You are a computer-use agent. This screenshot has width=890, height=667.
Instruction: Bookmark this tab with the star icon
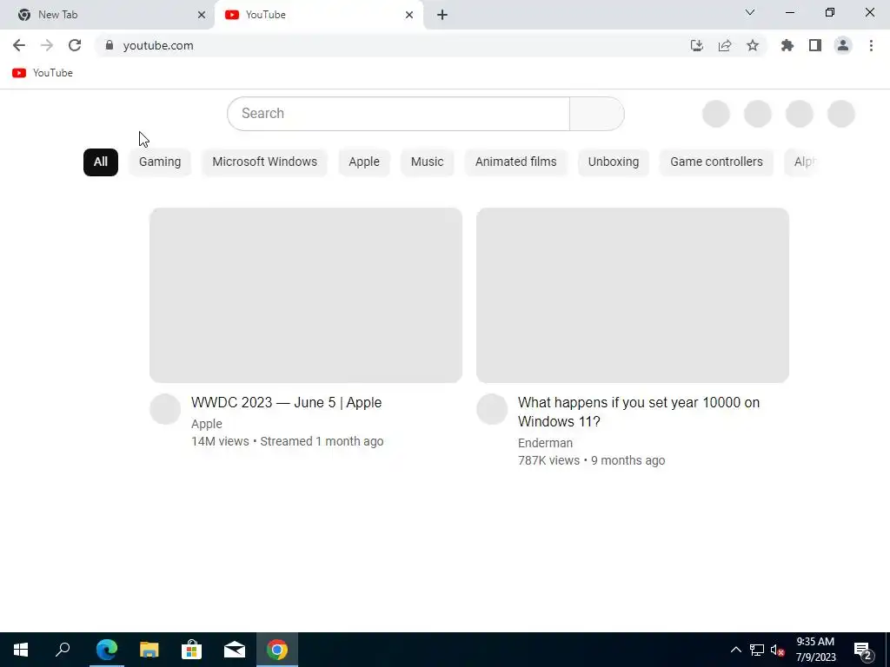(753, 45)
